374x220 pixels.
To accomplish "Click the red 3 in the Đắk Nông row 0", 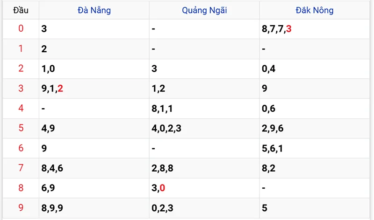I will [x=289, y=29].
